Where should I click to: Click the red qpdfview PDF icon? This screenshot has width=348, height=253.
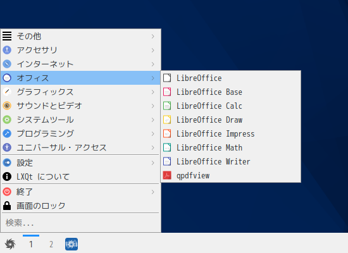[167, 175]
